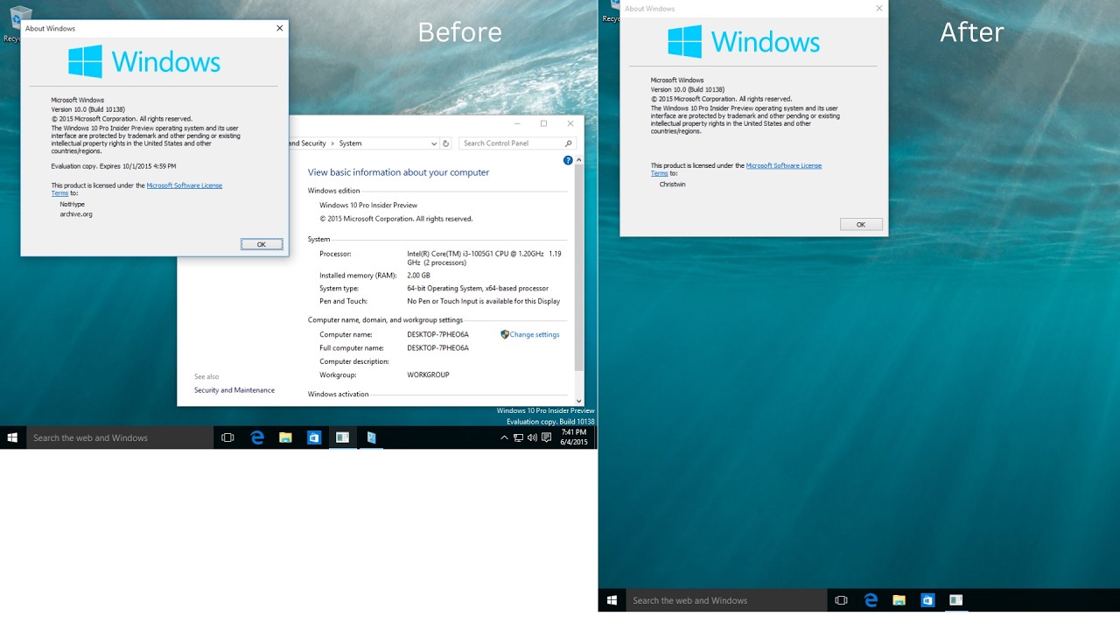Open License Terms link in Before dialog

[x=184, y=185]
